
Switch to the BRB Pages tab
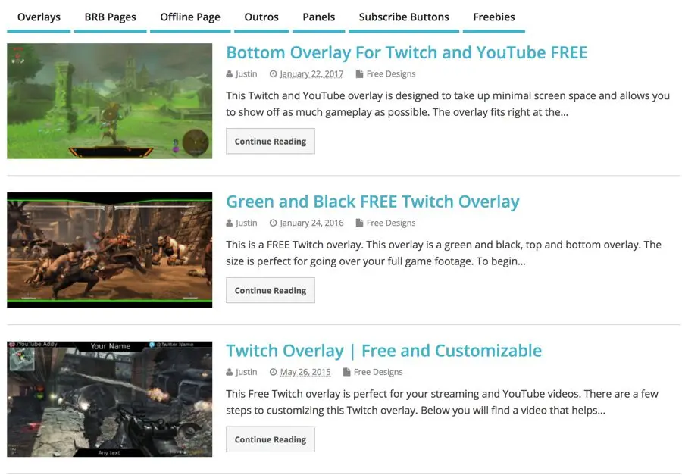tap(110, 17)
